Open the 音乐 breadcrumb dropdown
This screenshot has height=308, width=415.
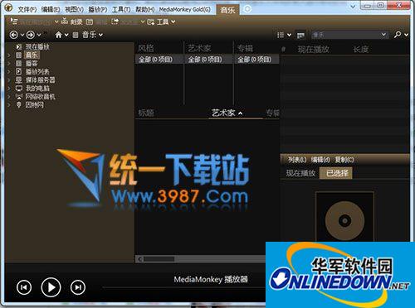point(100,35)
